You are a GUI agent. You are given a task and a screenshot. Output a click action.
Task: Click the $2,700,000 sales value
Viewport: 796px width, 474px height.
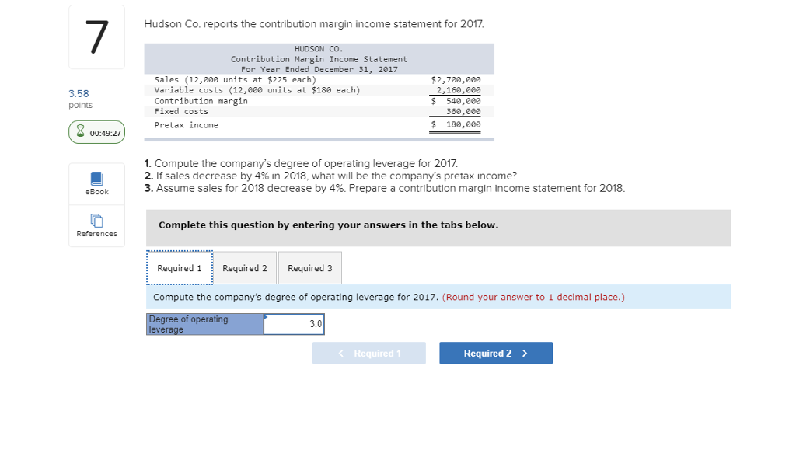tap(456, 80)
